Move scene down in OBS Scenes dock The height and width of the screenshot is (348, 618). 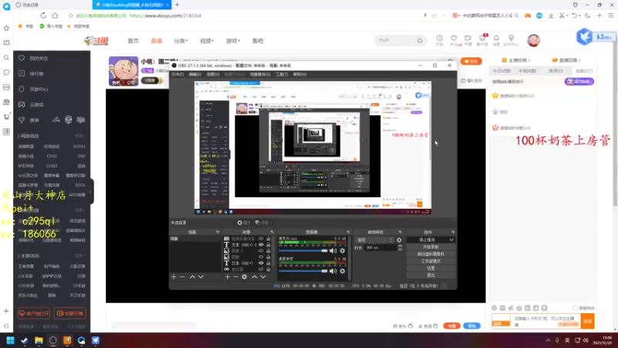click(x=201, y=277)
